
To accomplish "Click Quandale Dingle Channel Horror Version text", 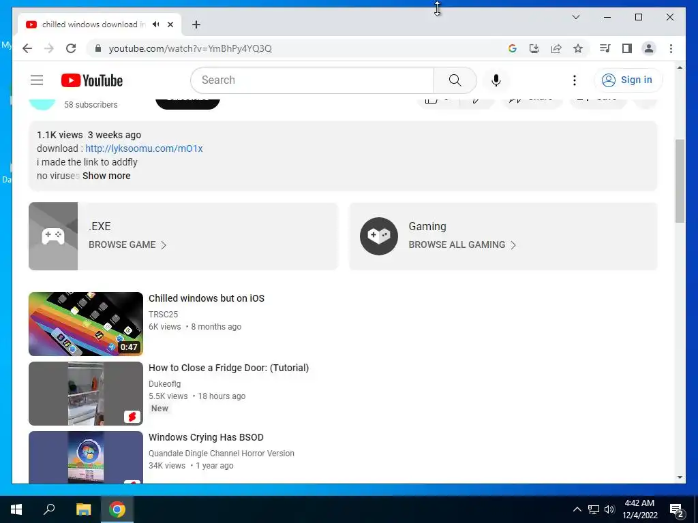I will point(222,453).
